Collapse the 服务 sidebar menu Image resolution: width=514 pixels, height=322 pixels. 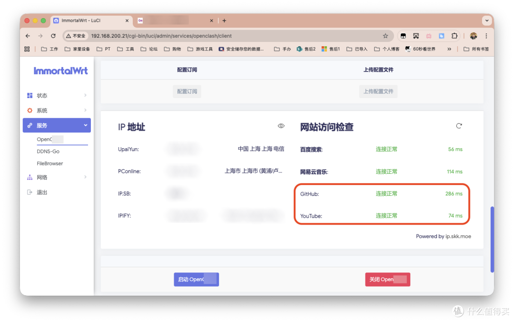point(57,125)
